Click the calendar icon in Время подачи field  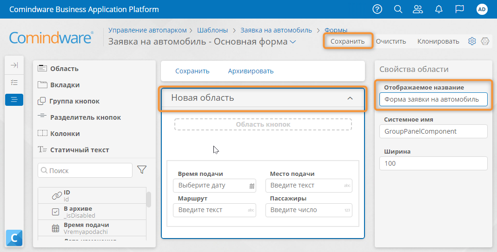pos(252,186)
